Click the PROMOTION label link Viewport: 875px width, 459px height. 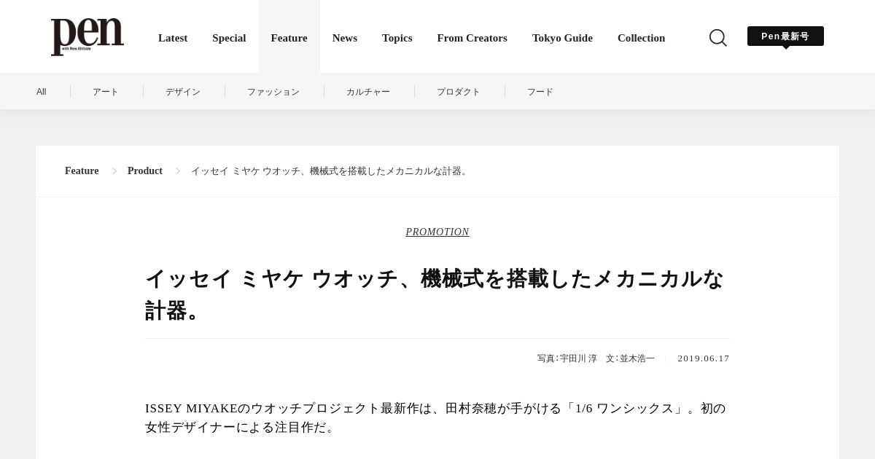[437, 232]
